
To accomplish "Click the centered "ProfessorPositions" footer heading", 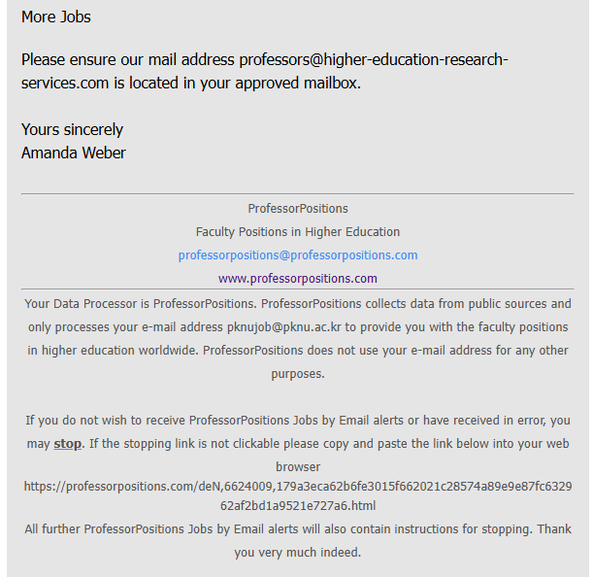I will coord(297,209).
